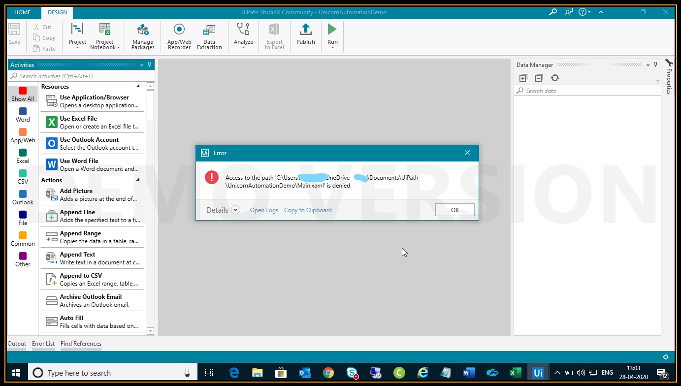Select Append Line activity
Screen dimensions: 681x386
pos(93,216)
